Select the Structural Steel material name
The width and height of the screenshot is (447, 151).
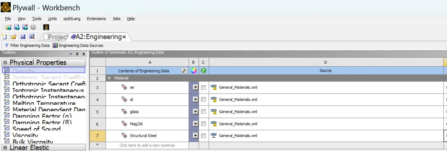(143, 136)
